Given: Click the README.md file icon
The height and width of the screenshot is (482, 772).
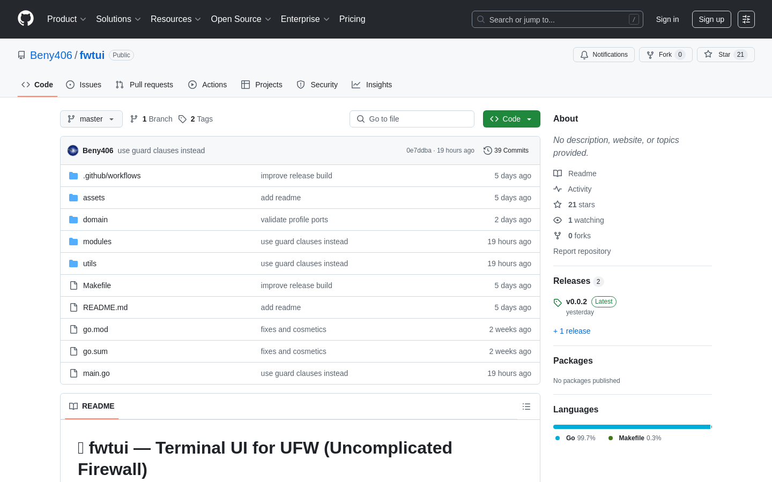Looking at the screenshot, I should point(73,307).
